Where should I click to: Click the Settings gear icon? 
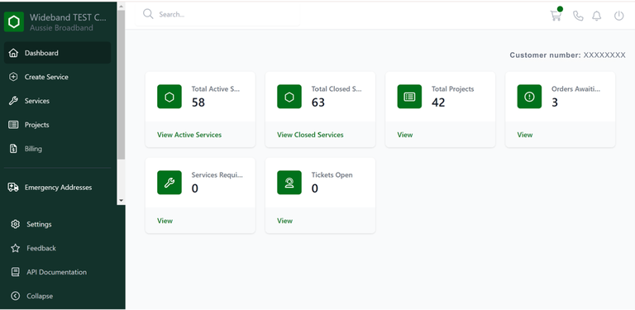pos(16,224)
